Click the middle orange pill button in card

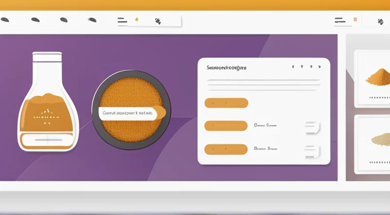pos(226,126)
